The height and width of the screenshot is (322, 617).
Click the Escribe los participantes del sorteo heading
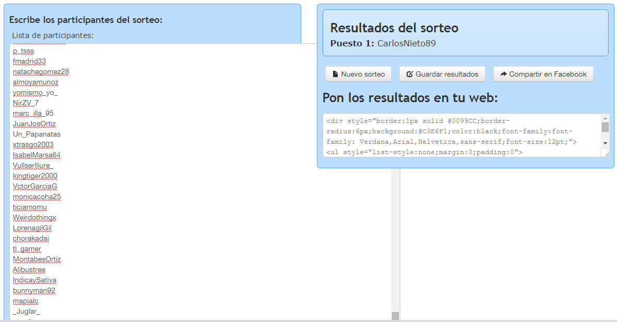click(86, 20)
